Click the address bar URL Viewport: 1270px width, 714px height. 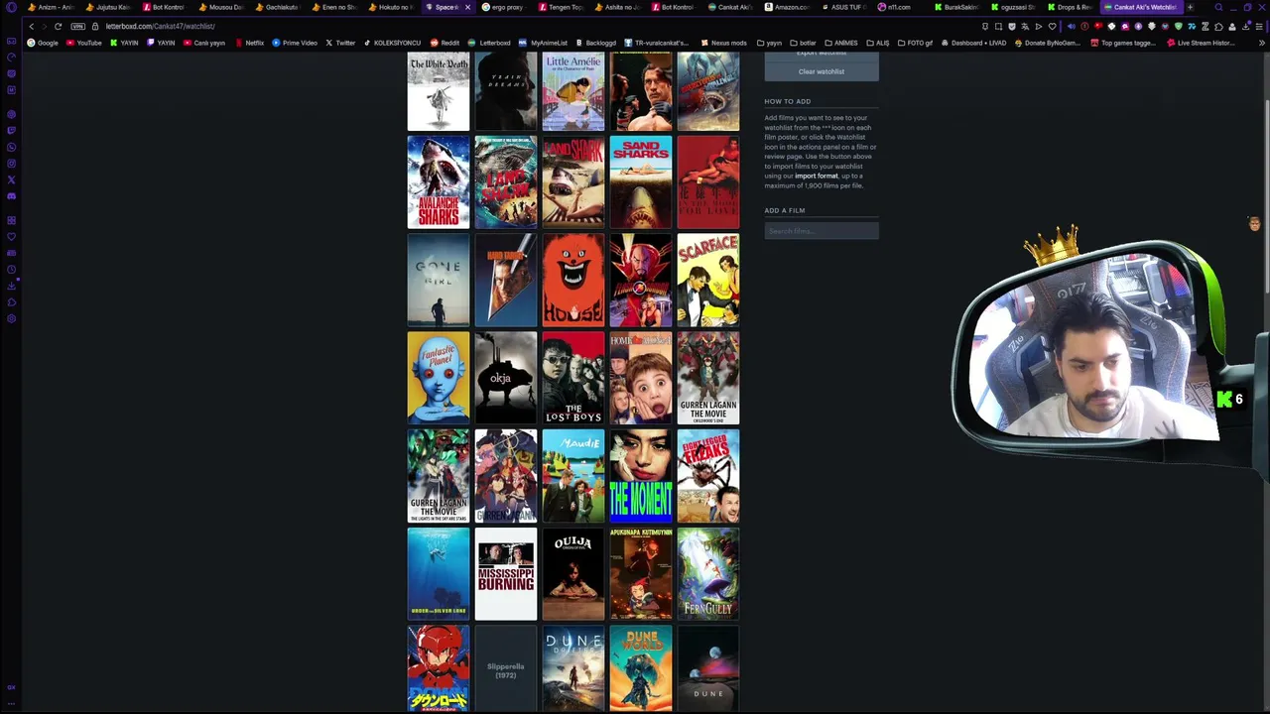click(161, 27)
